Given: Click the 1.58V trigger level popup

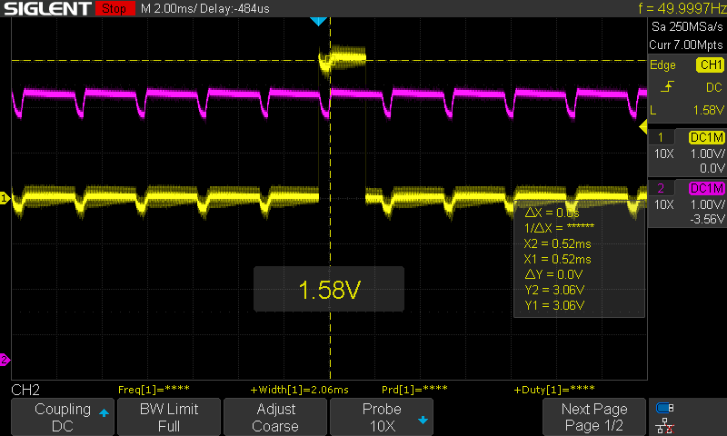Looking at the screenshot, I should point(329,290).
